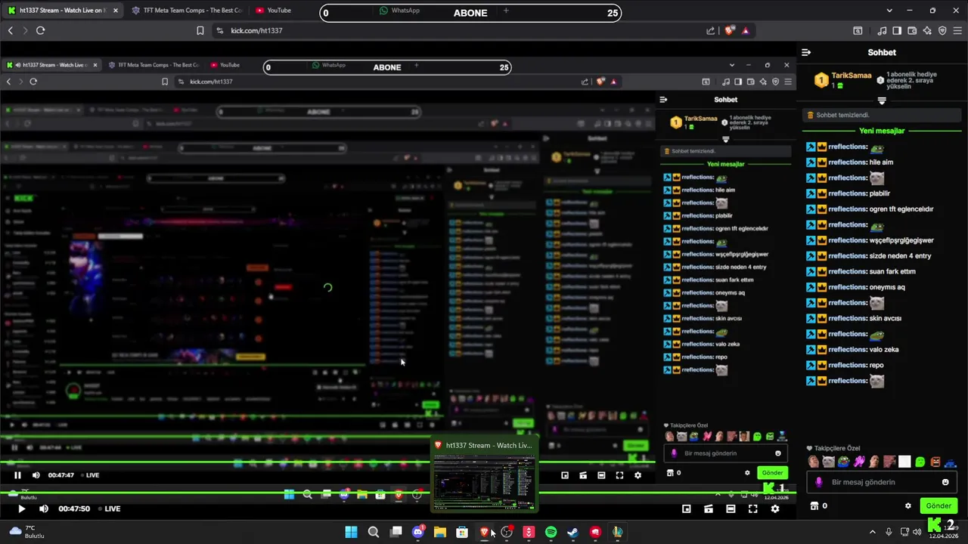Open Discord from the taskbar
Viewport: 968px width, 544px height.
pyautogui.click(x=417, y=533)
